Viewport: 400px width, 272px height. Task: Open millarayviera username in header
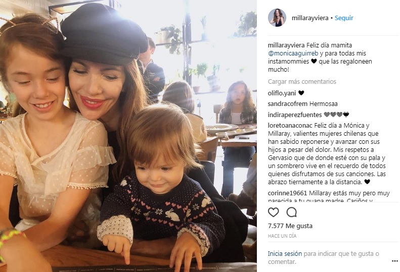tap(310, 18)
